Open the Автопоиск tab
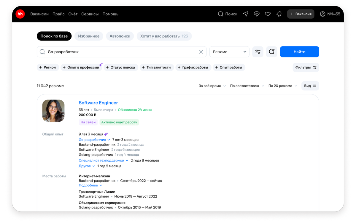Image resolution: width=356 pixels, height=221 pixels. (x=120, y=36)
